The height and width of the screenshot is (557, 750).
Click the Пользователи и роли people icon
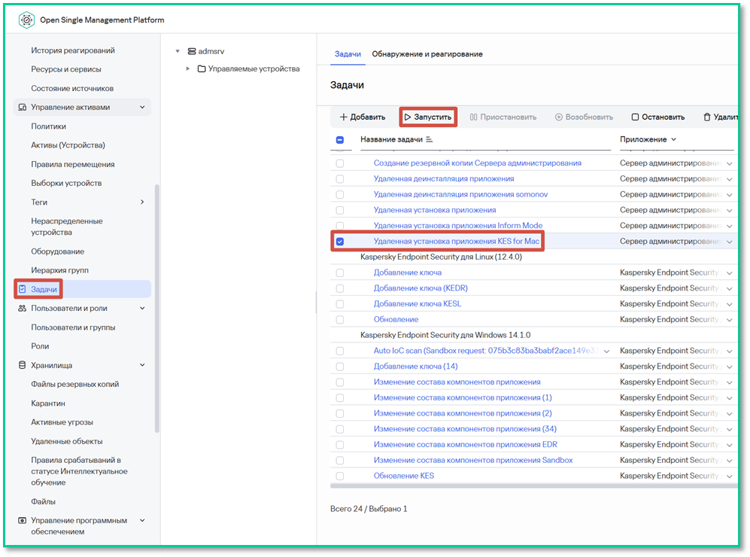tap(22, 308)
